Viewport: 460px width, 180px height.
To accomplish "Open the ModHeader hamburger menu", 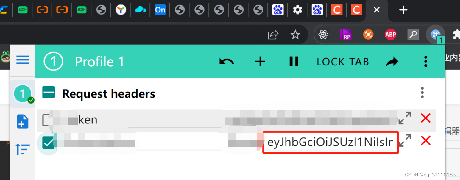I will click(23, 60).
